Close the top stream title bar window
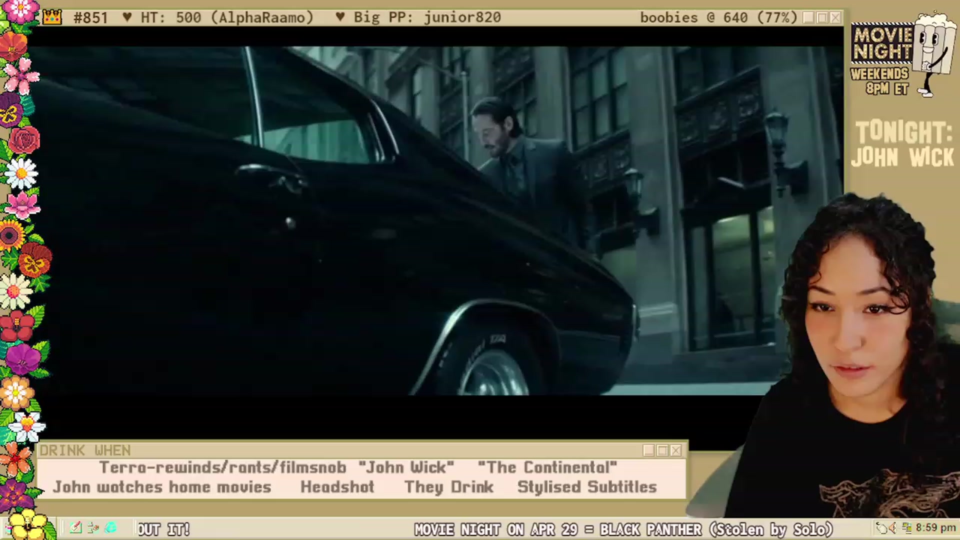Viewport: 960px width, 540px height. coord(835,18)
